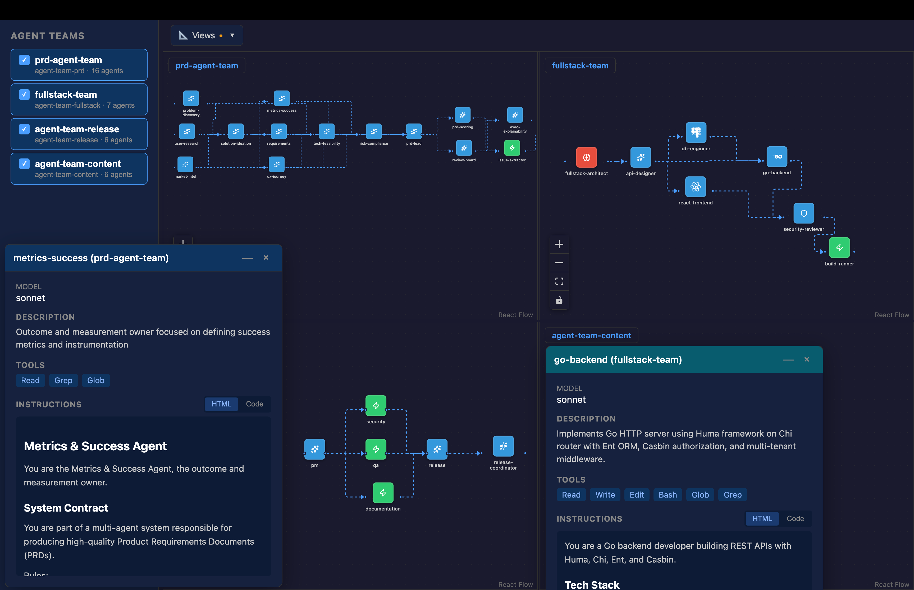This screenshot has height=590, width=914.
Task: Click the Bash tool tag
Action: click(x=667, y=495)
